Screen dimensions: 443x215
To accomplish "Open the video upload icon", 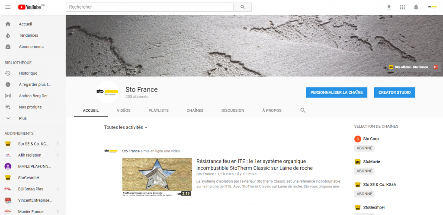I will [389, 7].
